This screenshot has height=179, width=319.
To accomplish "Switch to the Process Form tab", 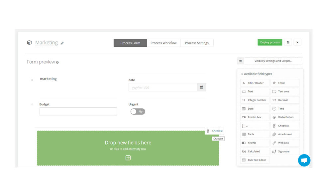I will pos(130,43).
